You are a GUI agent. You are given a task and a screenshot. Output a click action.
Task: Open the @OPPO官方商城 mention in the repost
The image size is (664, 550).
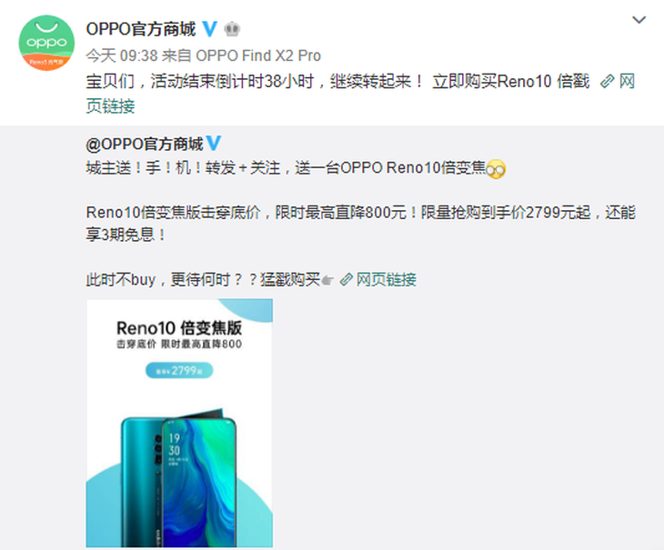[x=145, y=144]
